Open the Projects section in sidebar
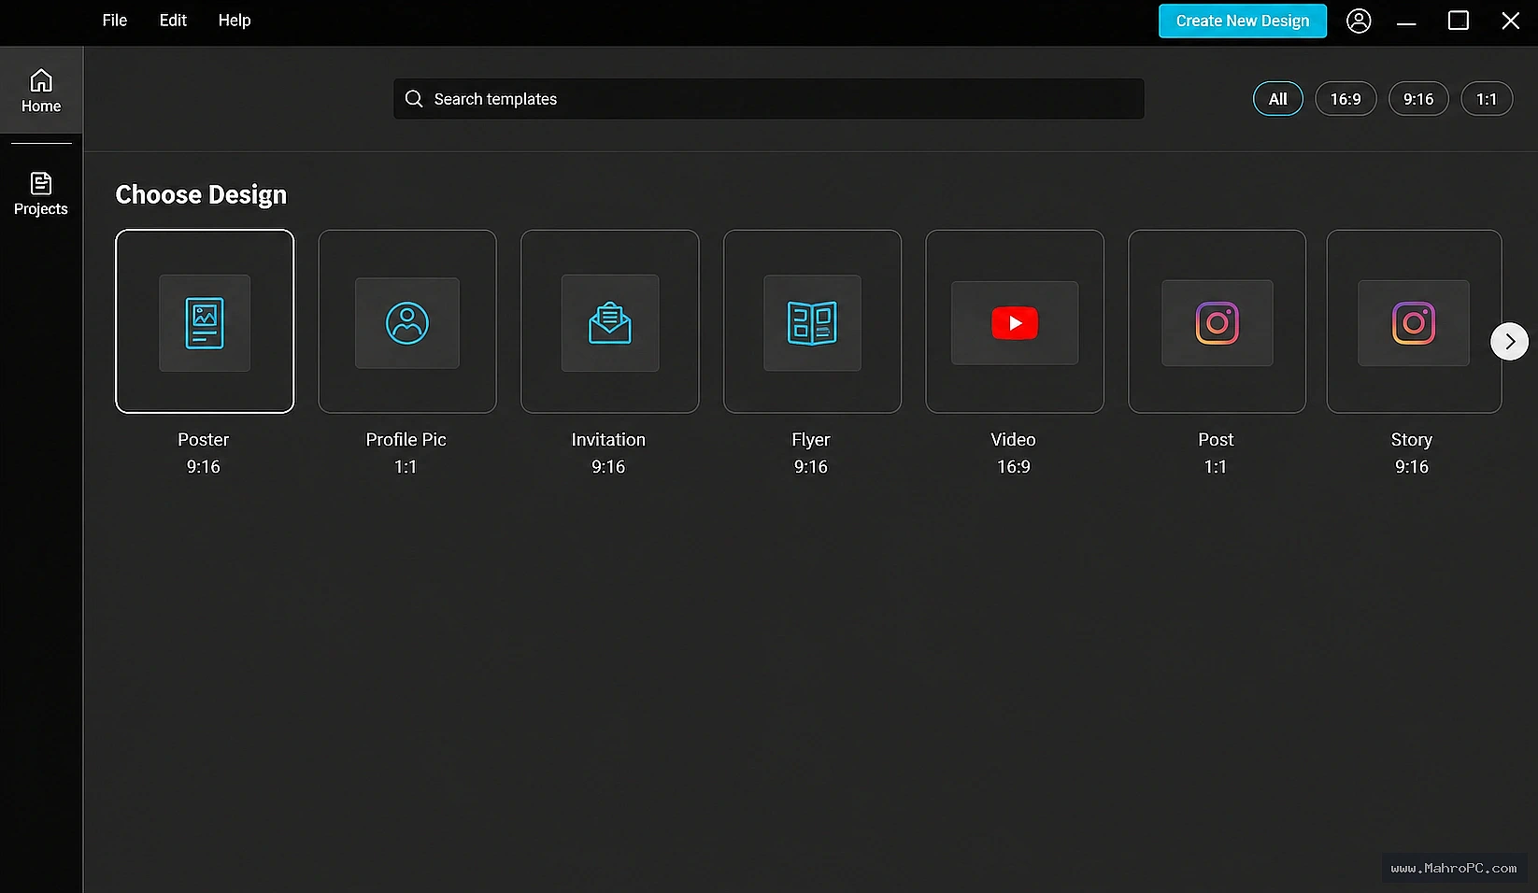Image resolution: width=1538 pixels, height=893 pixels. click(41, 194)
